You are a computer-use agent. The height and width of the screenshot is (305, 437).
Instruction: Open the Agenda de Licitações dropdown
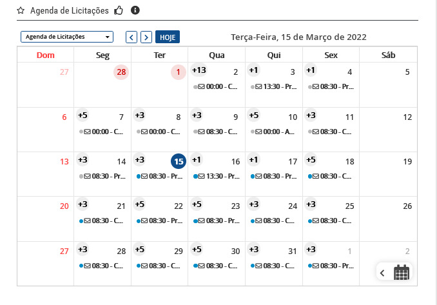[x=67, y=37]
